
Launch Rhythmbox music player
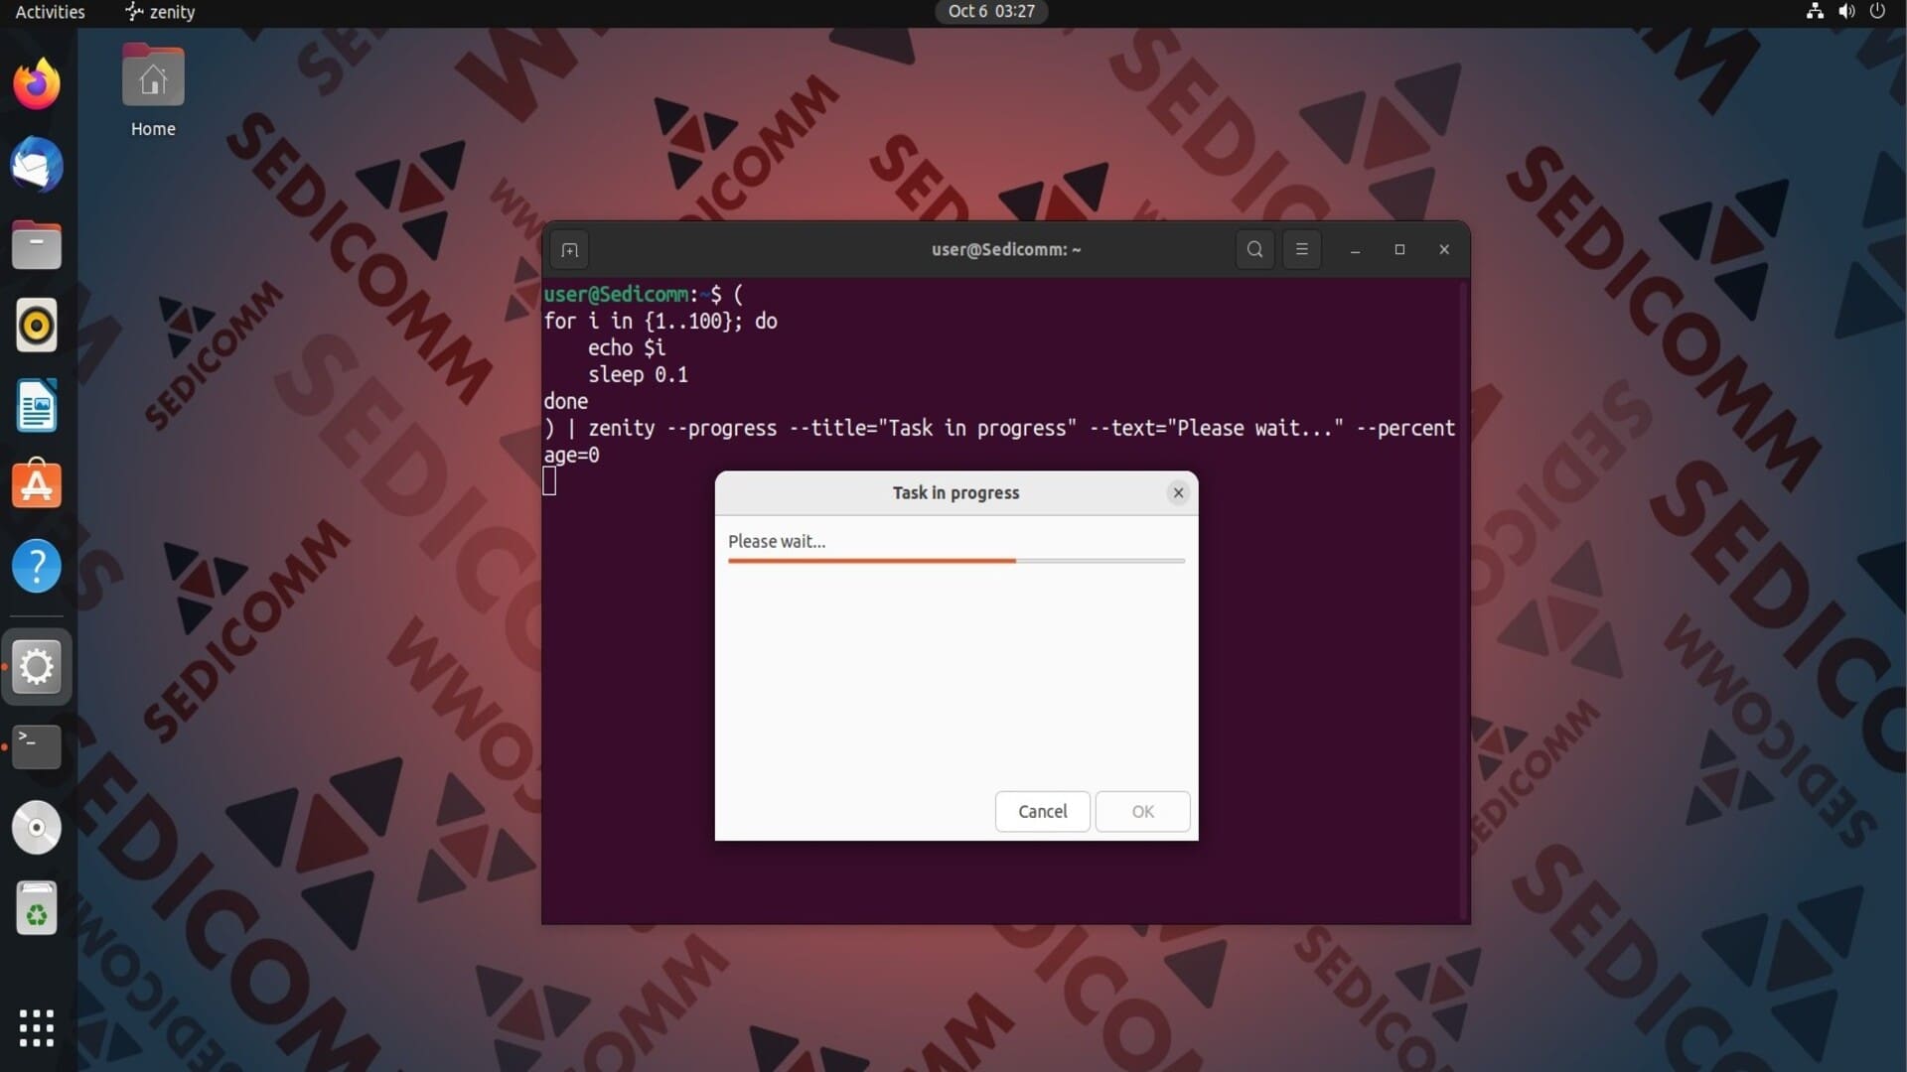[x=37, y=326]
